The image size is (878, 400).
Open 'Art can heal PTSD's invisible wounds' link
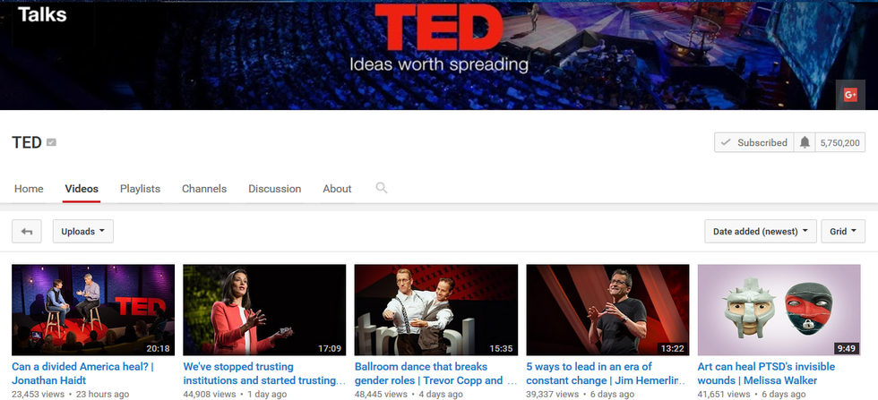(x=766, y=373)
